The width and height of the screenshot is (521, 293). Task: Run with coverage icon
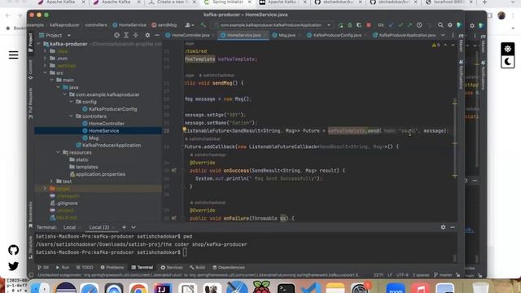(x=359, y=25)
